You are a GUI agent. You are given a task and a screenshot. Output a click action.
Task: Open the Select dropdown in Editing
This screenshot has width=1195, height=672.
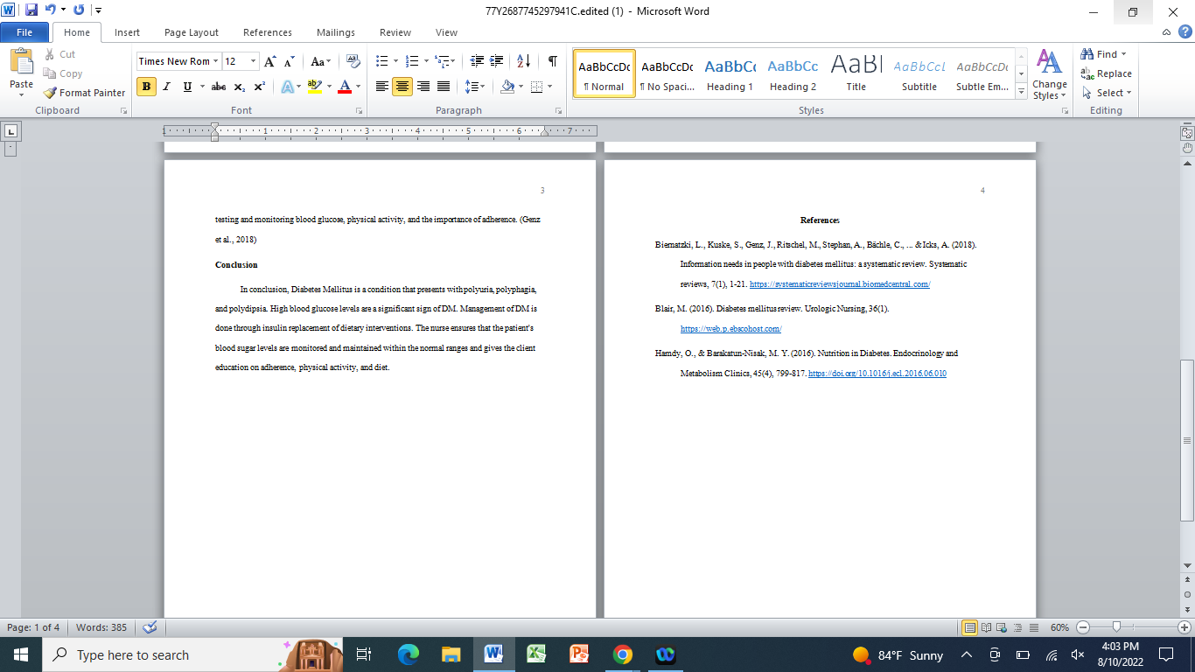tap(1107, 93)
